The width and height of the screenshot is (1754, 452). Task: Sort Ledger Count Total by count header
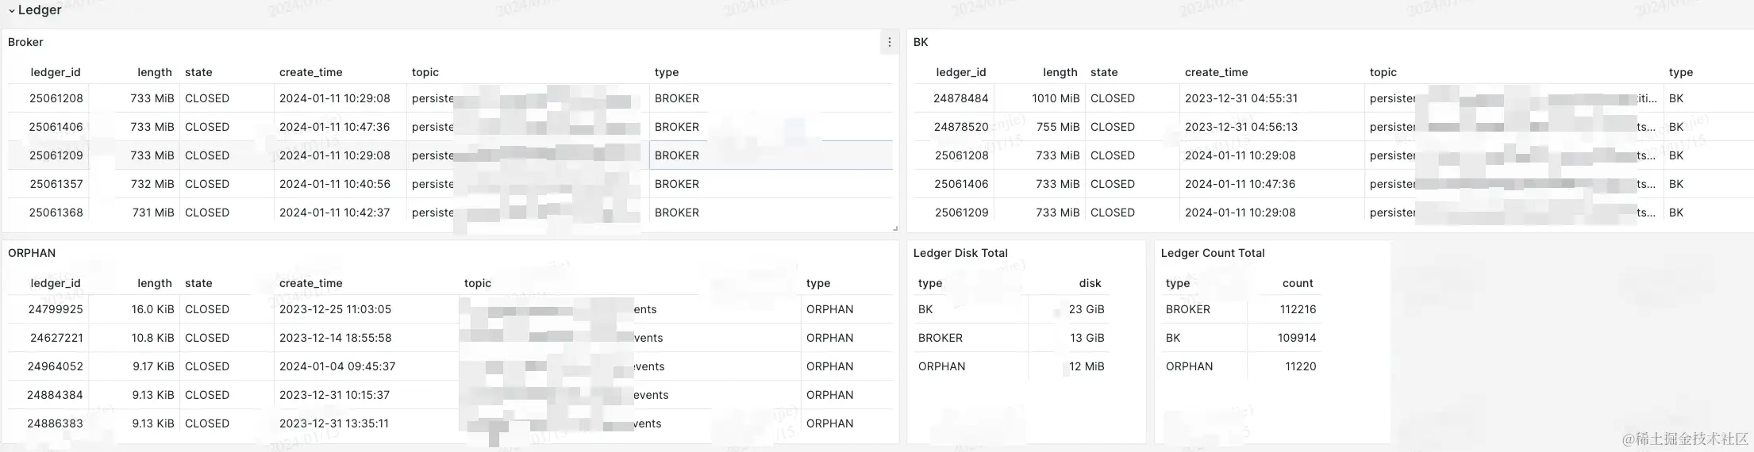click(1298, 283)
